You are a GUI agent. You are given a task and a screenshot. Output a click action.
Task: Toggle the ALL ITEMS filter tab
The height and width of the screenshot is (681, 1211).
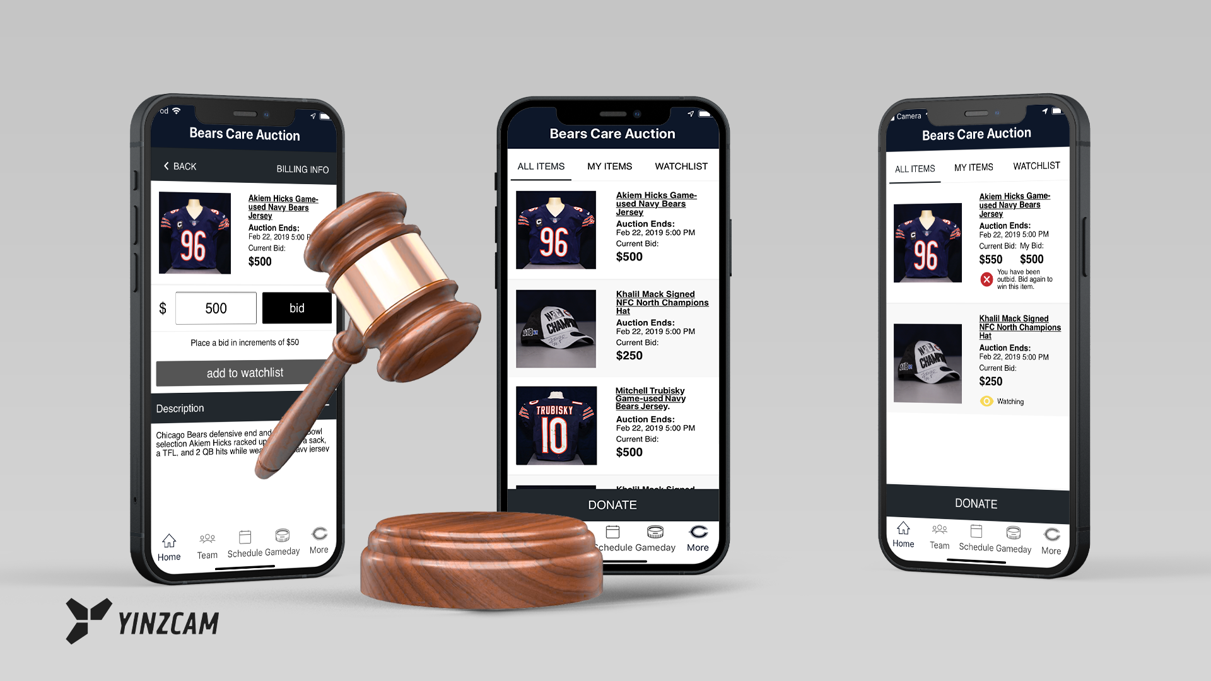pos(540,166)
